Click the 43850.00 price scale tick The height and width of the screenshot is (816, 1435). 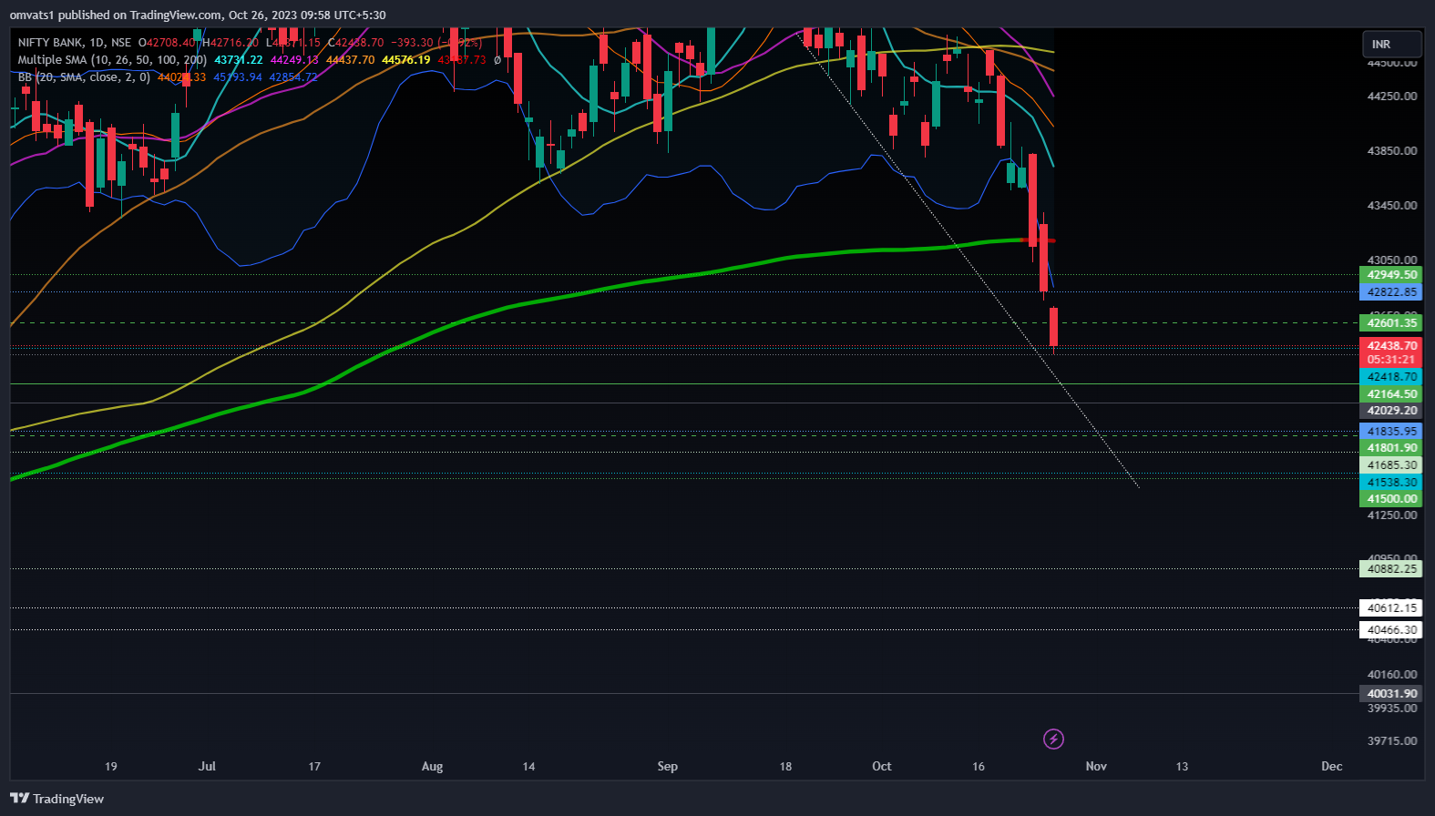click(1392, 151)
